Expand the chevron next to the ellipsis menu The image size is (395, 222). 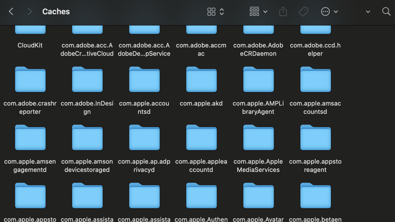tap(336, 11)
